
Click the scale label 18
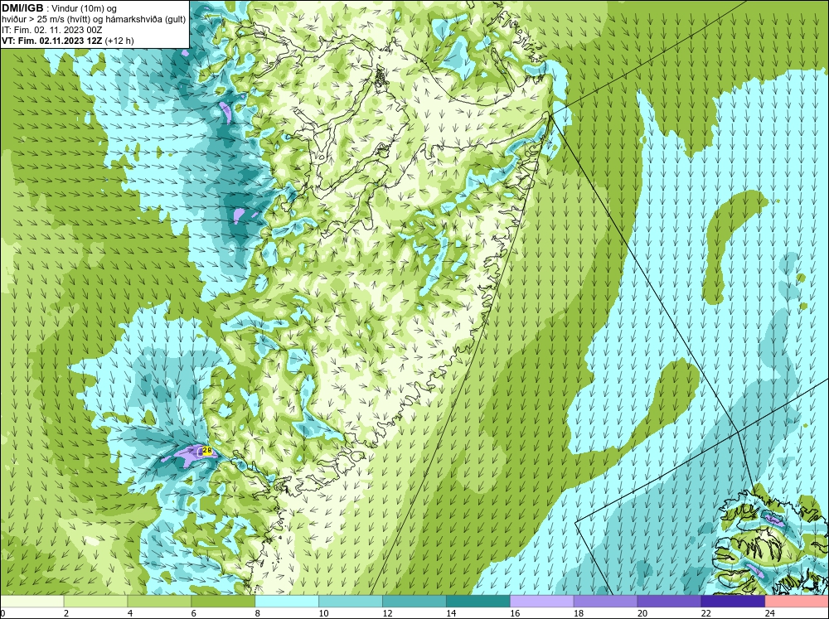[x=579, y=613]
